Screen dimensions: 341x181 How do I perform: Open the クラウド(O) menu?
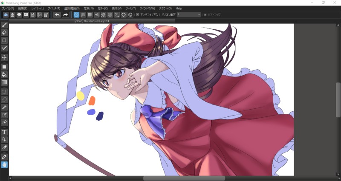(165, 8)
